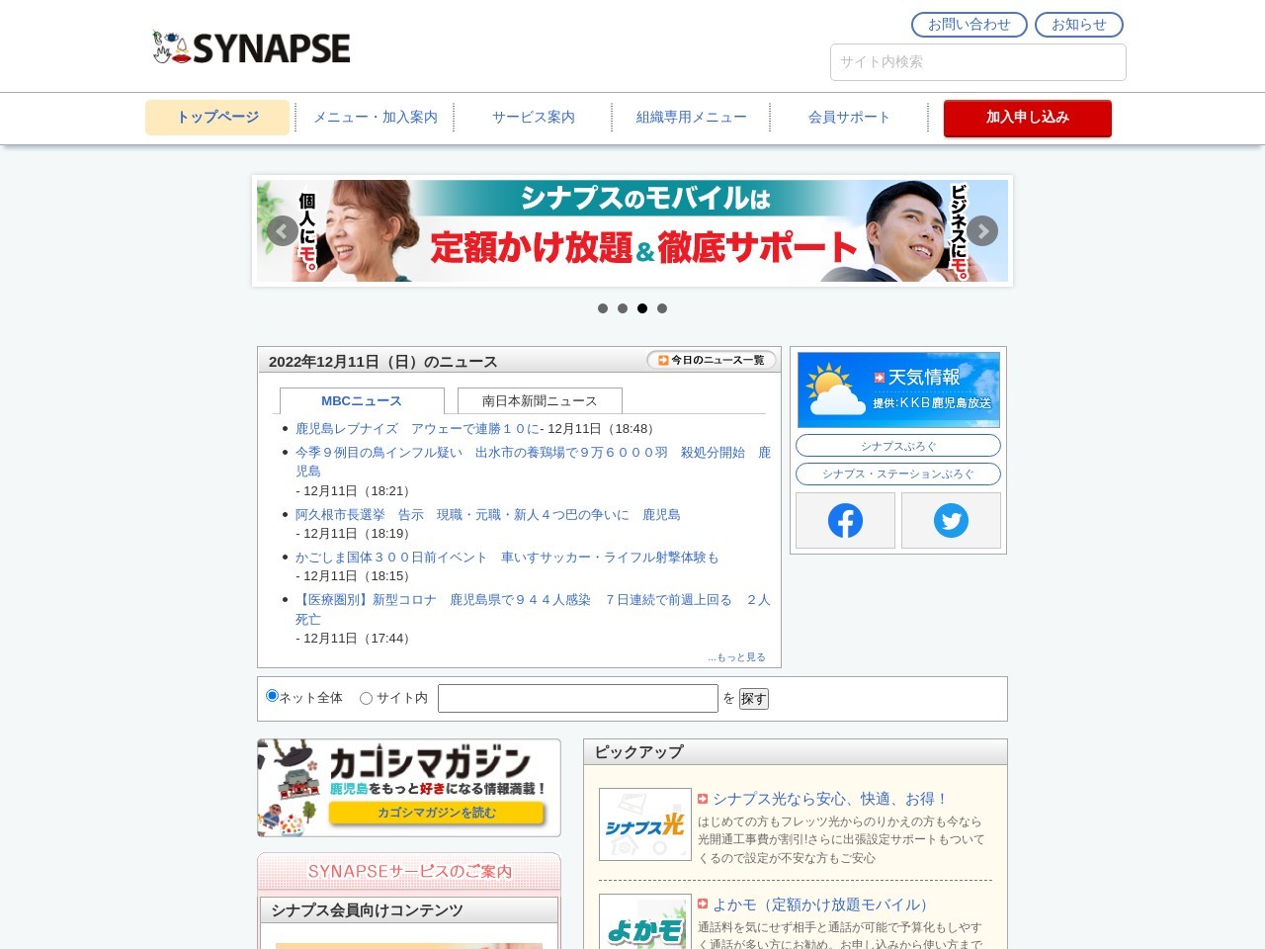Select the ネット全体 radio button

[273, 696]
